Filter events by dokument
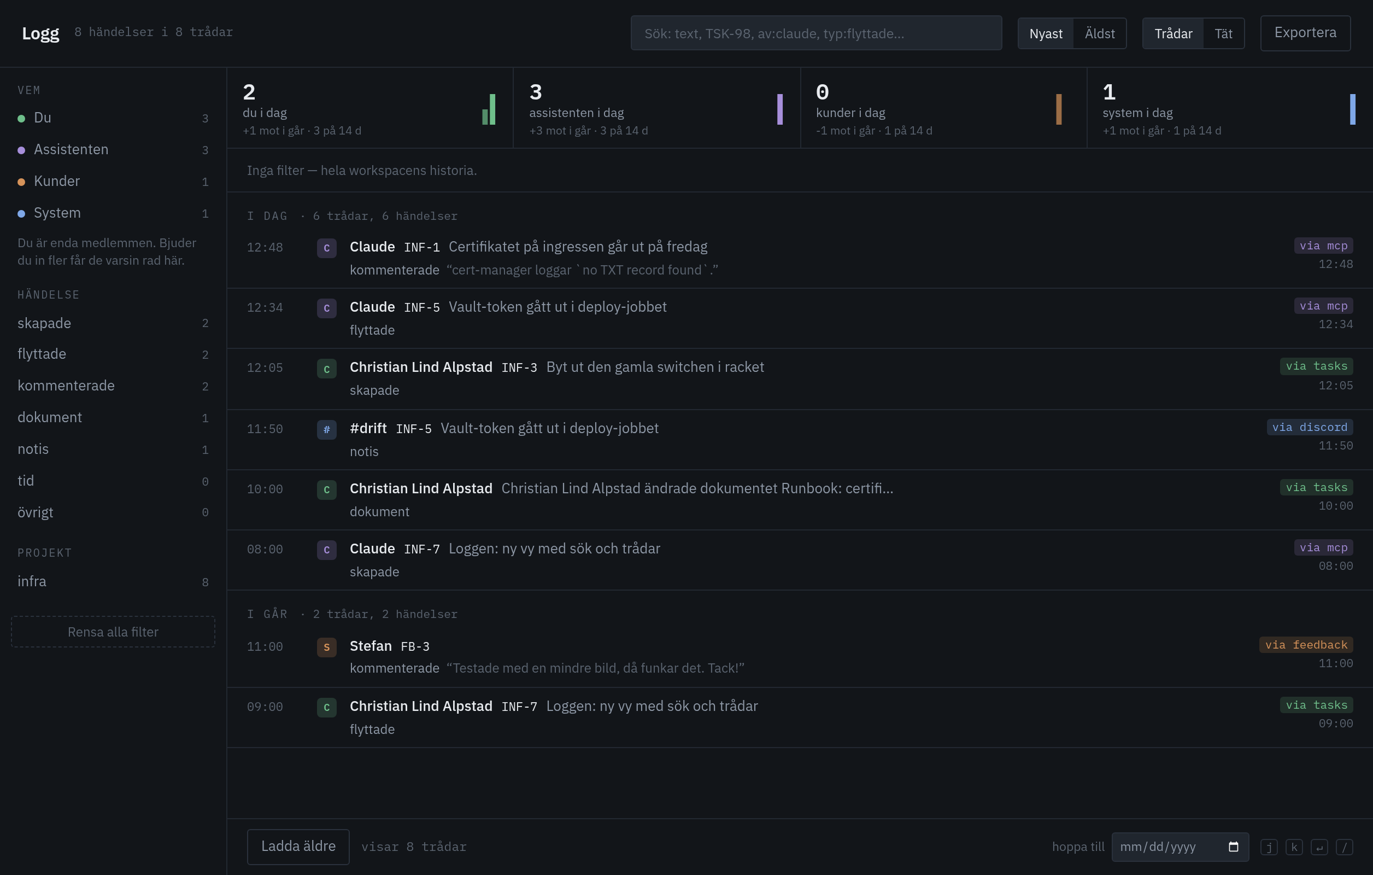The height and width of the screenshot is (875, 1373). [x=113, y=417]
